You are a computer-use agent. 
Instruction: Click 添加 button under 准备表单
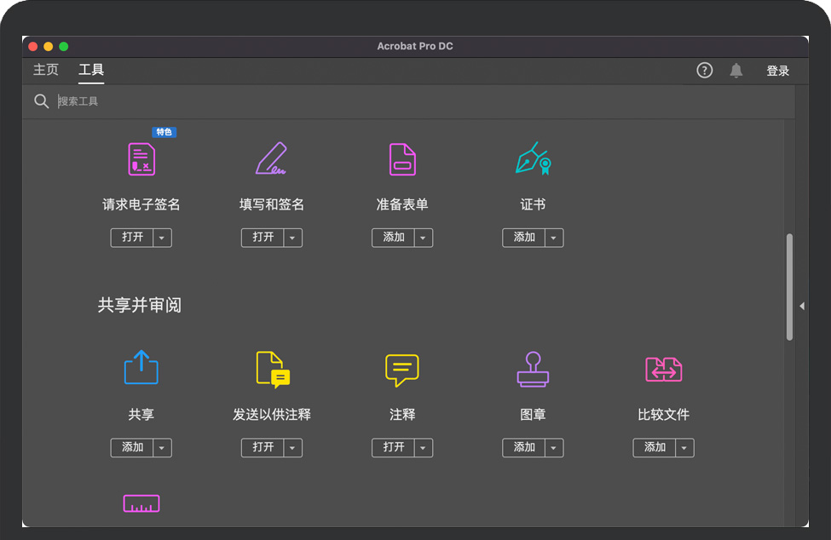click(x=394, y=238)
